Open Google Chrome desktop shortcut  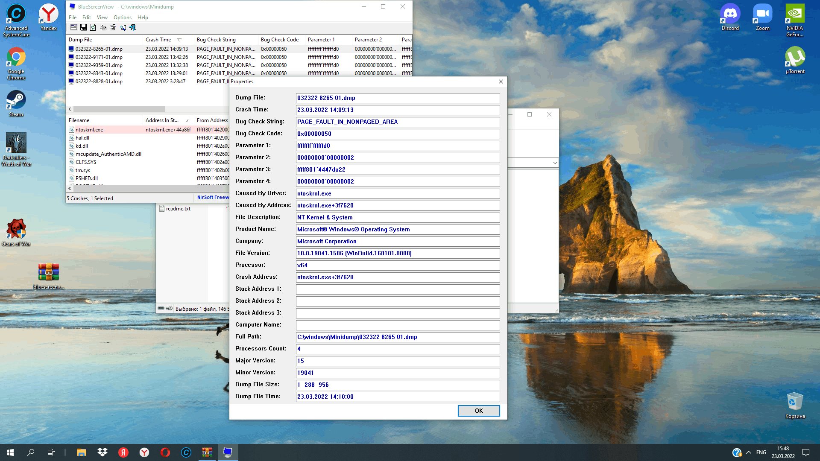coord(16,64)
